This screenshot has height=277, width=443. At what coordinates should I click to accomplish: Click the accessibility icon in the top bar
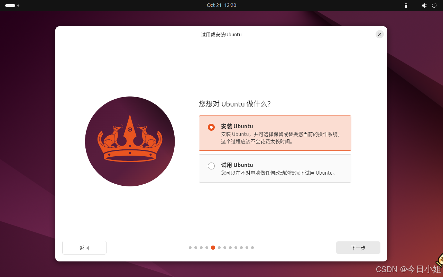pyautogui.click(x=406, y=6)
